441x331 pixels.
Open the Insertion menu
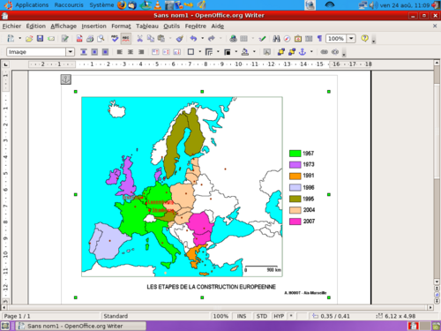tap(93, 26)
